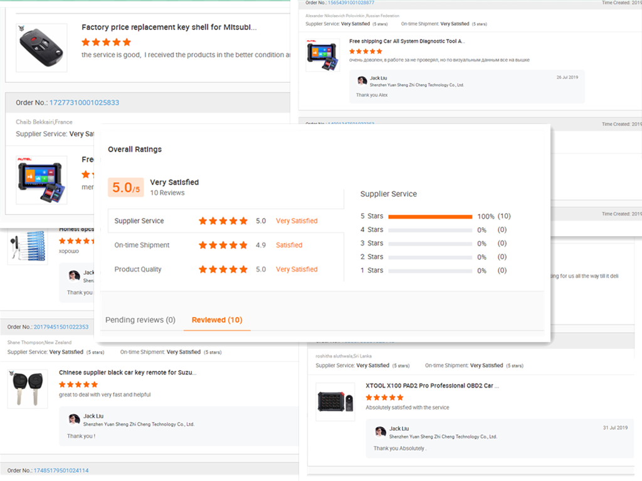
Task: Click the Product Quality star rating
Action: pyautogui.click(x=223, y=269)
